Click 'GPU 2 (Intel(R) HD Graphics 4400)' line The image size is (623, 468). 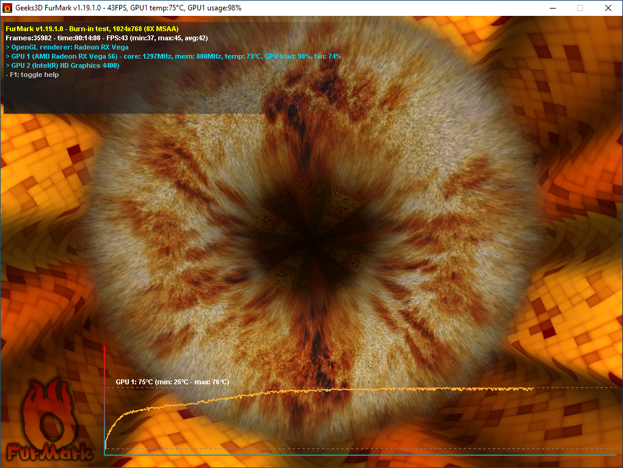pyautogui.click(x=62, y=65)
